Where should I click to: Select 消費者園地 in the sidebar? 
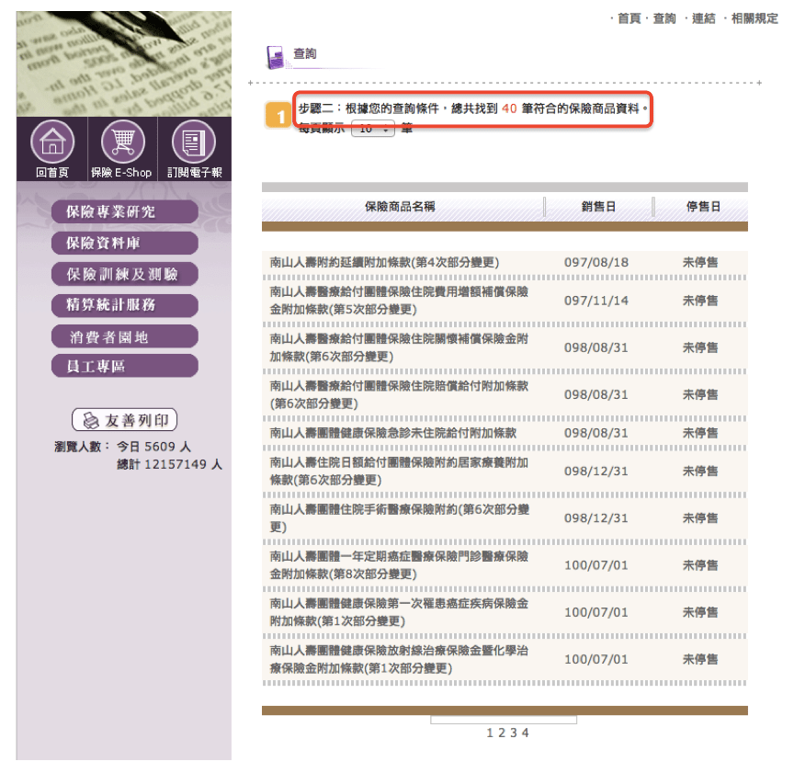tap(124, 336)
